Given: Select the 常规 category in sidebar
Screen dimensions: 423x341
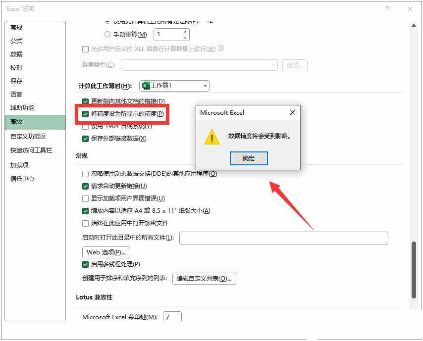Looking at the screenshot, I should coord(35,28).
